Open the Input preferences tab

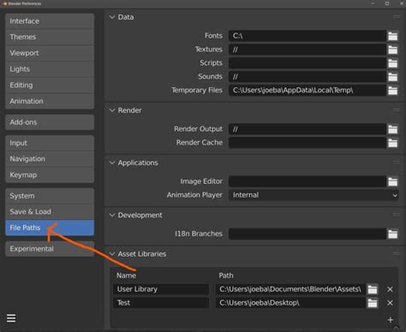click(50, 143)
